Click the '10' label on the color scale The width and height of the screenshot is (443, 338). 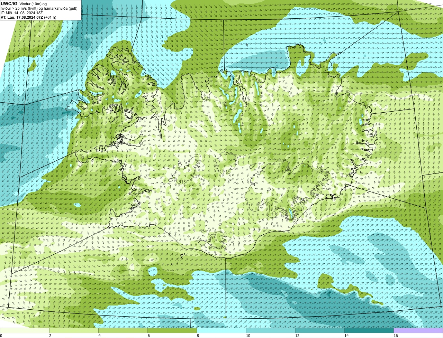click(x=248, y=336)
